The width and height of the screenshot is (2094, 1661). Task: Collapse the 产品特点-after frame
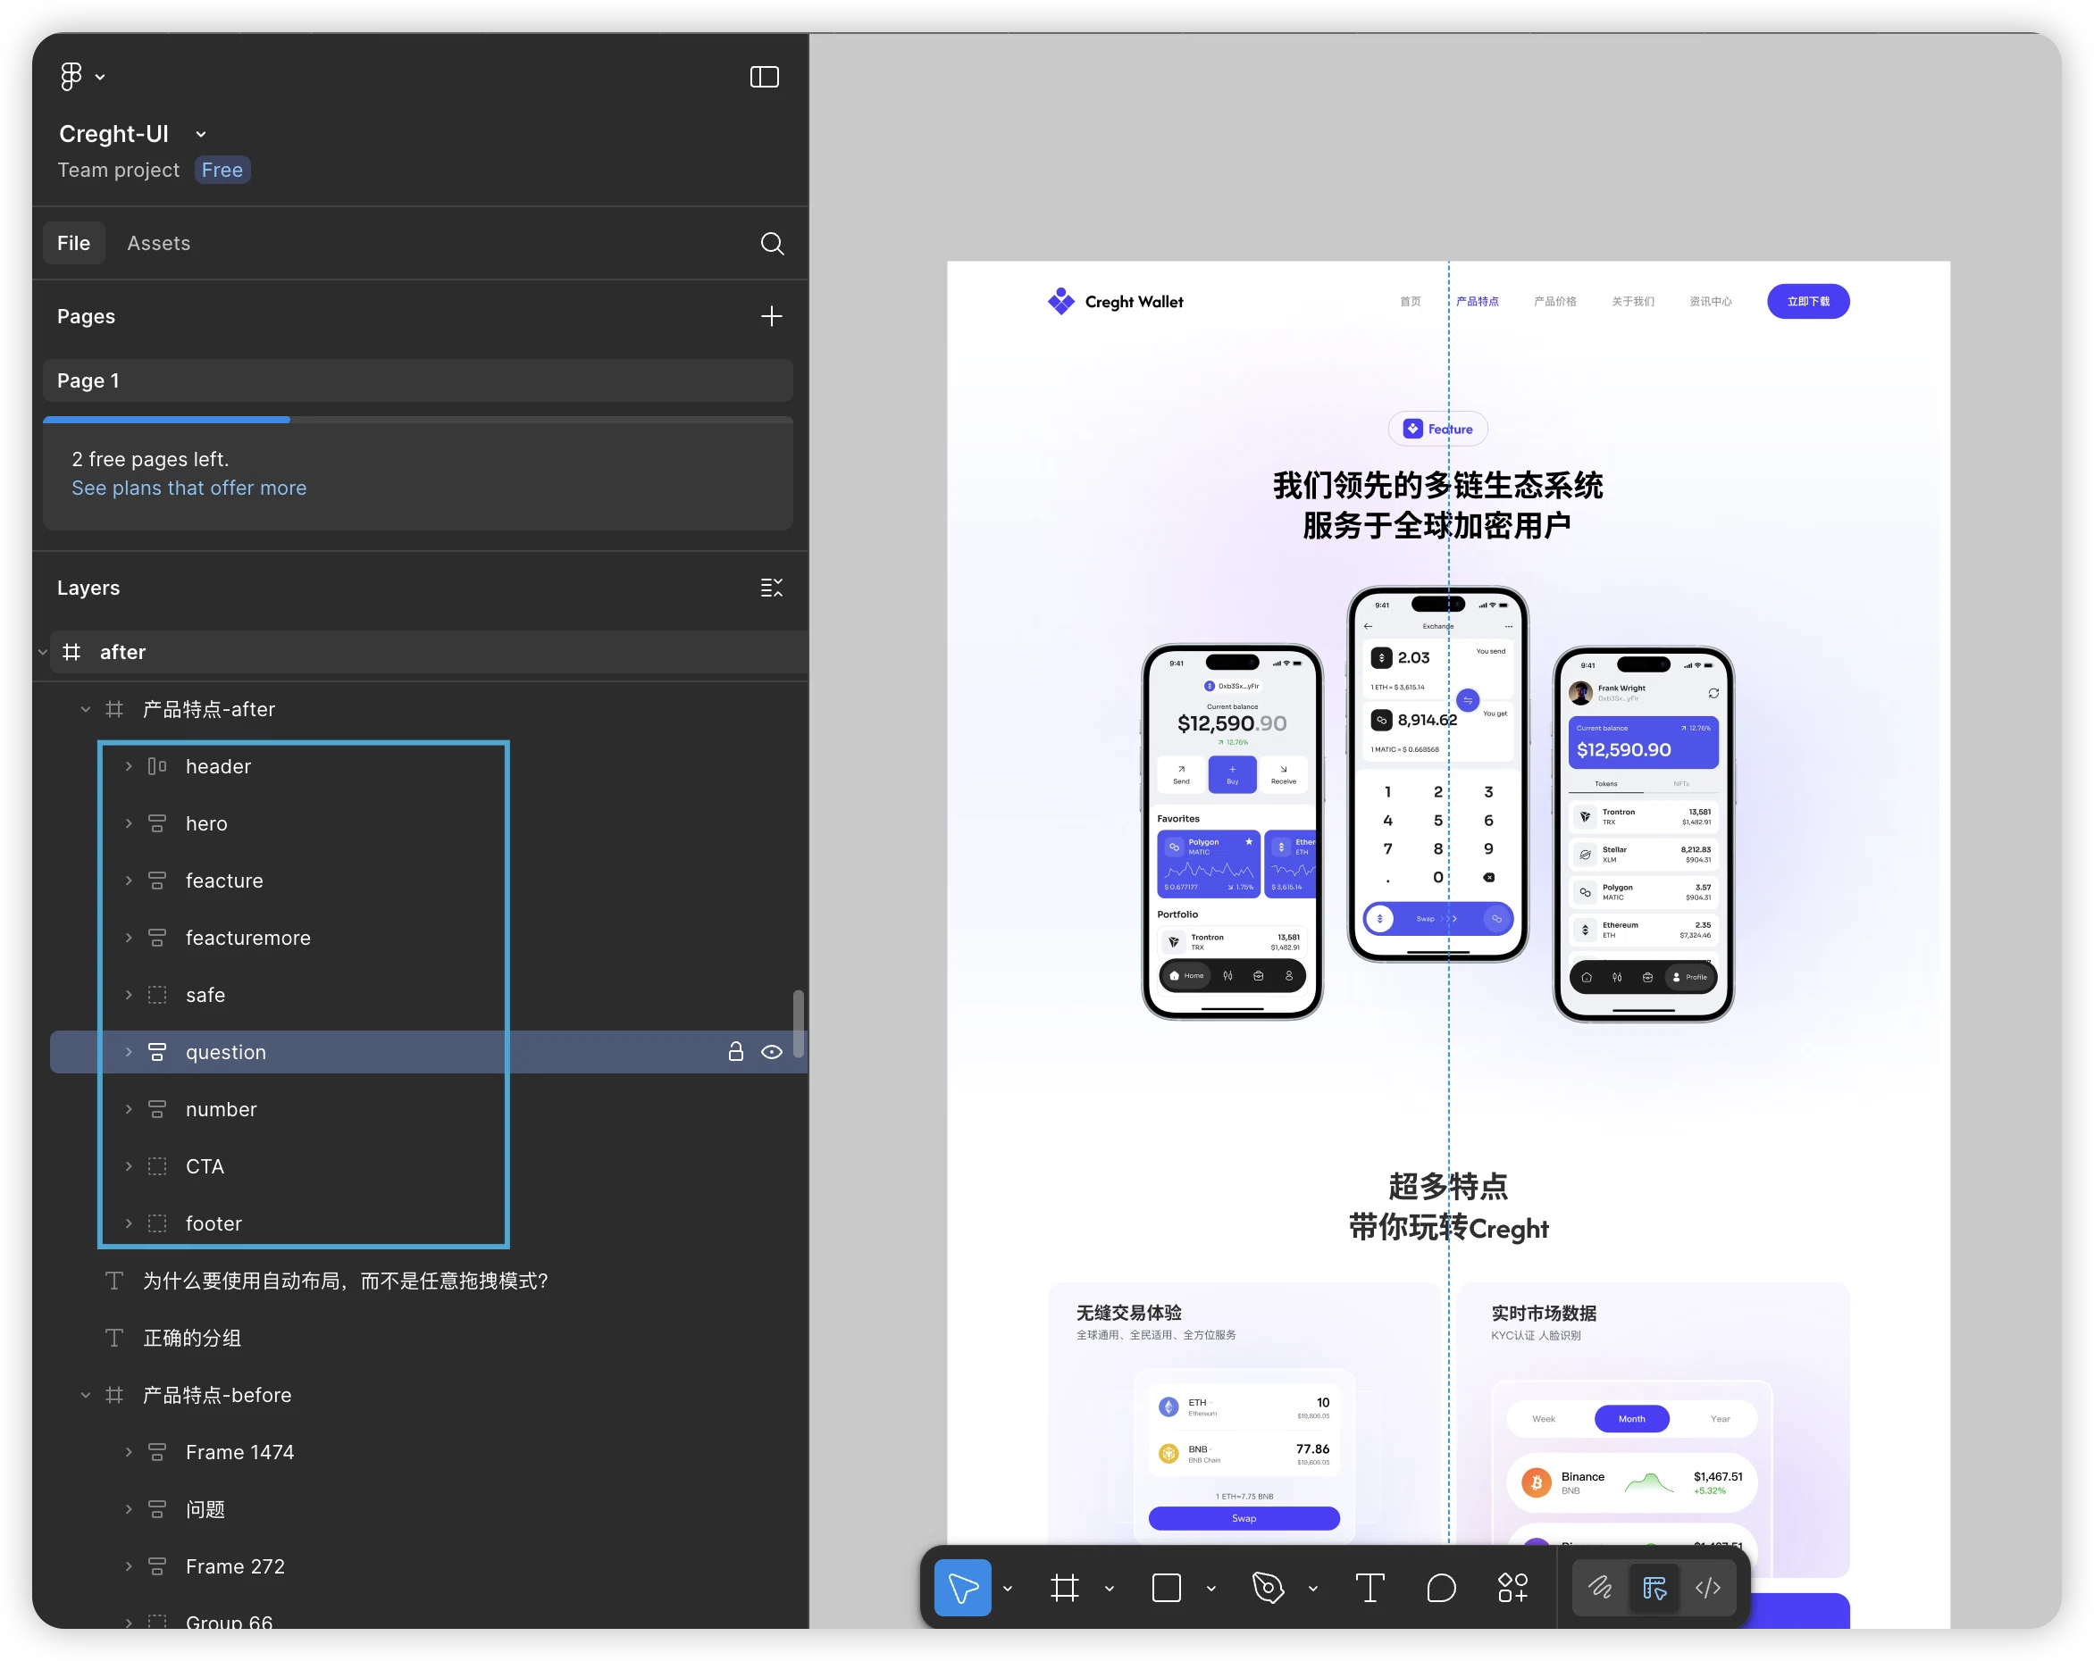coord(86,710)
